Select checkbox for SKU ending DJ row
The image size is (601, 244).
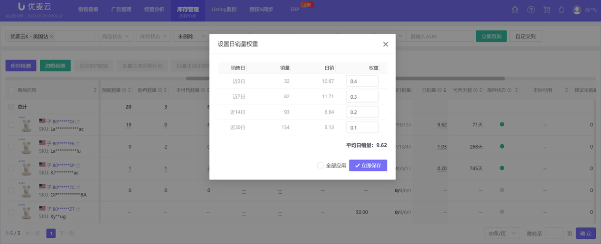point(11,125)
